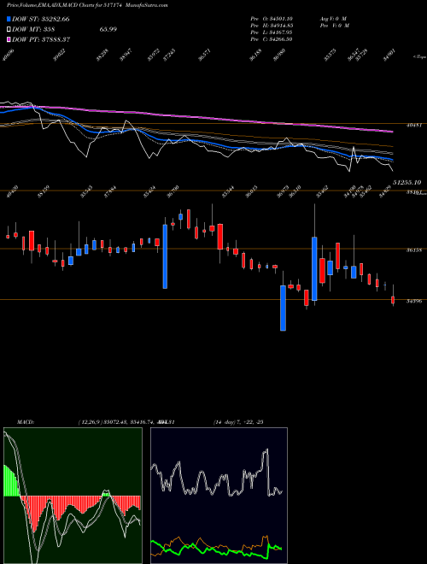Select the DOW MT 358 legend text
This screenshot has width=427, height=564.
click(x=33, y=30)
